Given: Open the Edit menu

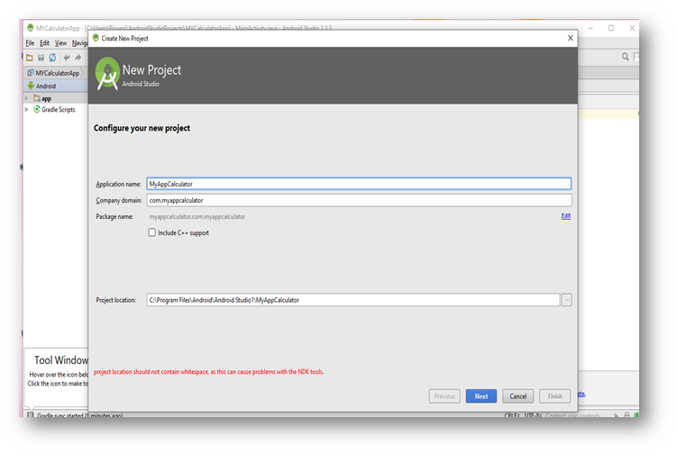Looking at the screenshot, I should click(44, 43).
